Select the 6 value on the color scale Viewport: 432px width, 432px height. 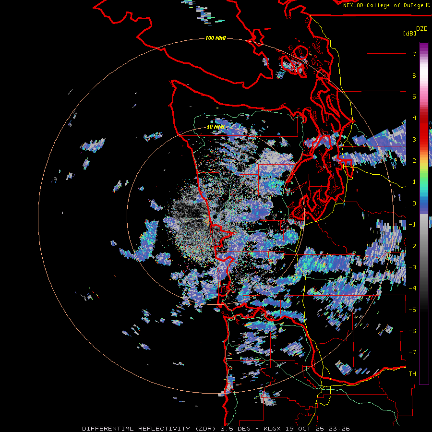pyautogui.click(x=414, y=75)
